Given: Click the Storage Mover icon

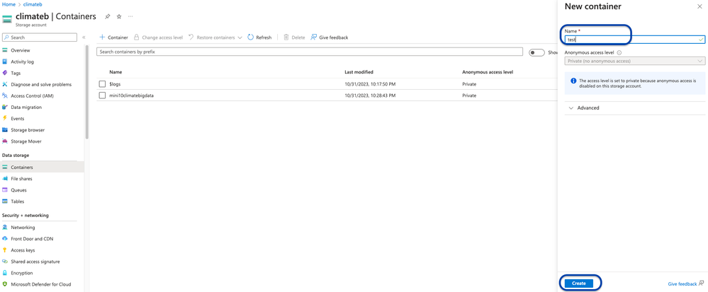Looking at the screenshot, I should point(5,141).
